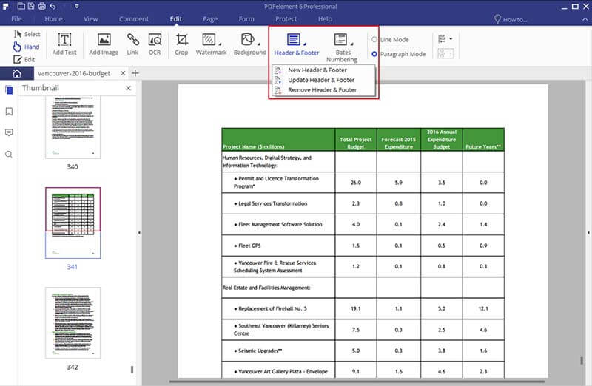Activate the Hand tool
The image size is (592, 386).
point(26,47)
